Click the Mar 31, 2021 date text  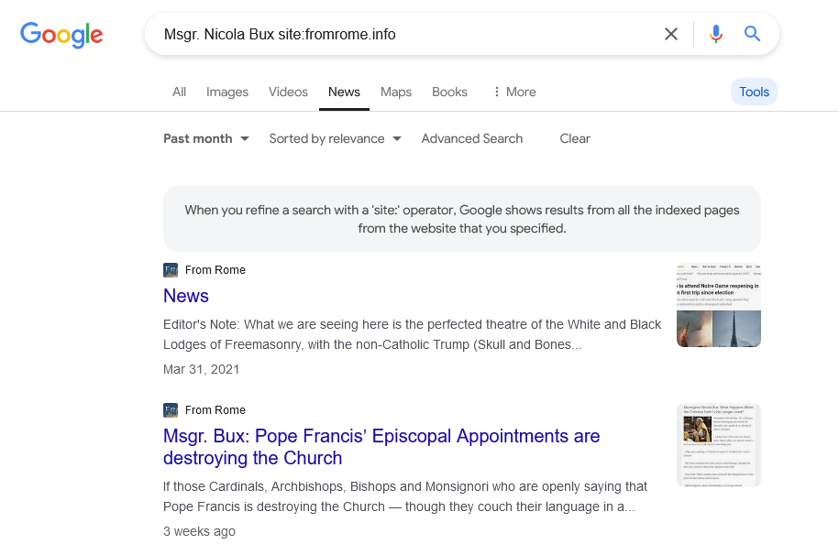pos(201,369)
